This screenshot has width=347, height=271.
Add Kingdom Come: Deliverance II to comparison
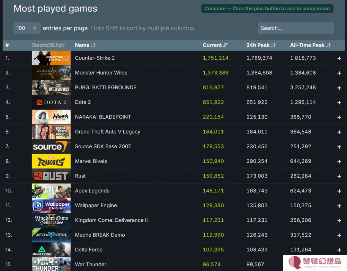pos(339,220)
